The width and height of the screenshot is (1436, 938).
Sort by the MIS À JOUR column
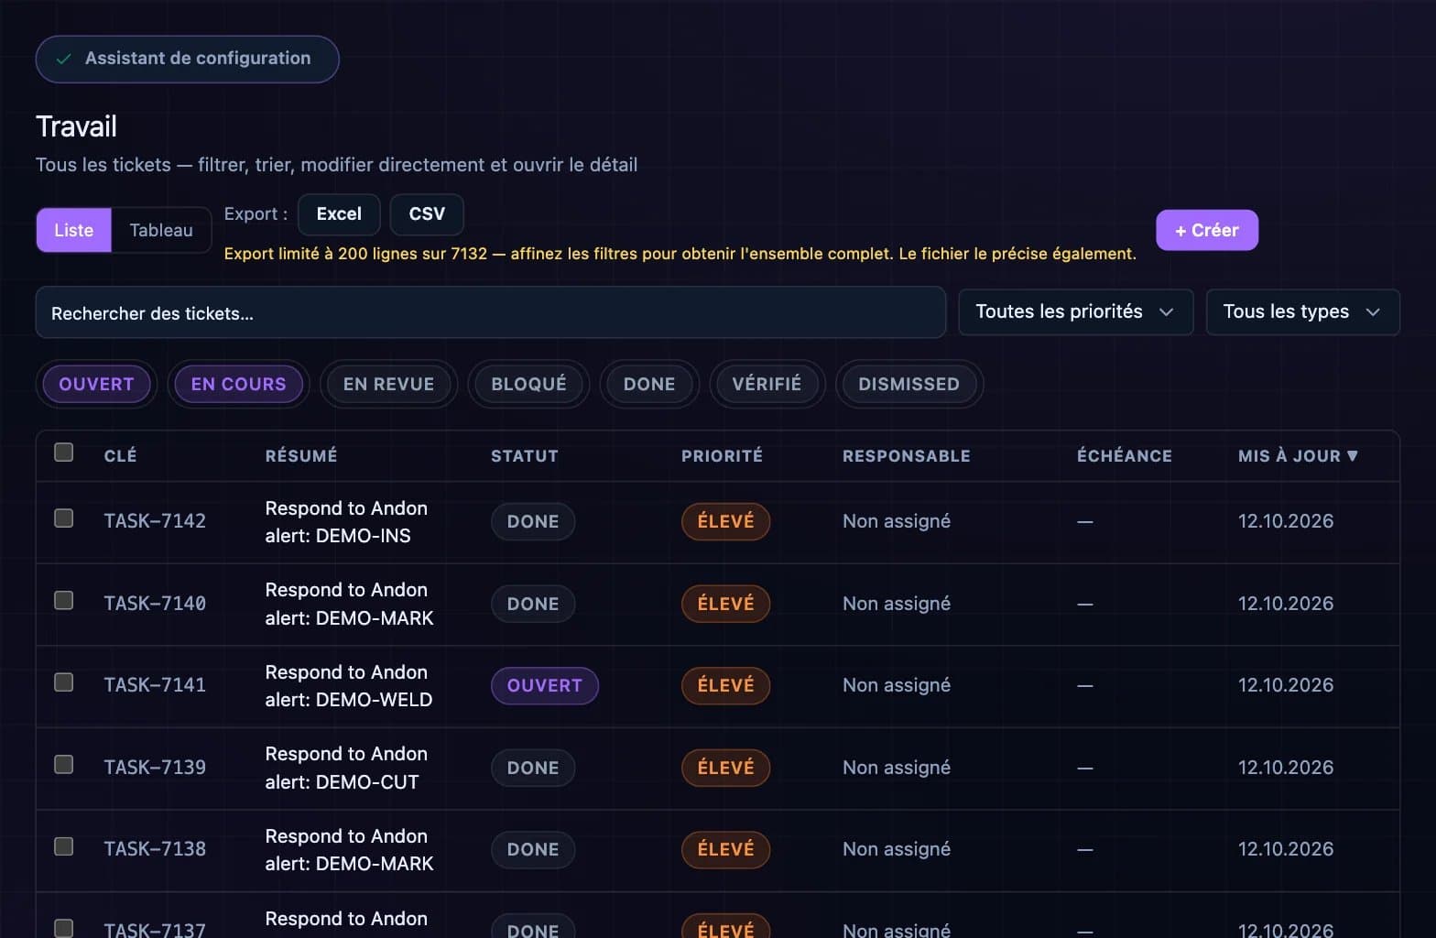[1298, 456]
